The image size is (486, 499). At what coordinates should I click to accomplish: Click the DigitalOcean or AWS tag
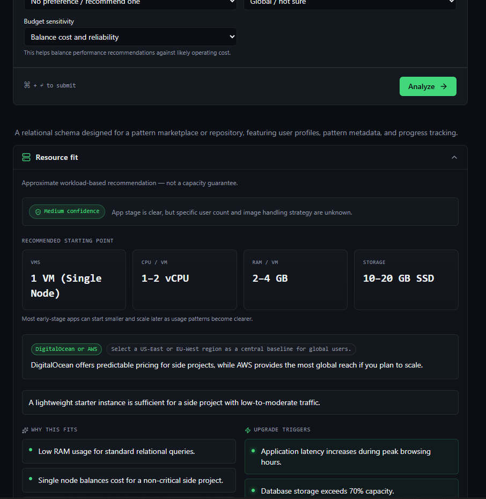pos(67,349)
